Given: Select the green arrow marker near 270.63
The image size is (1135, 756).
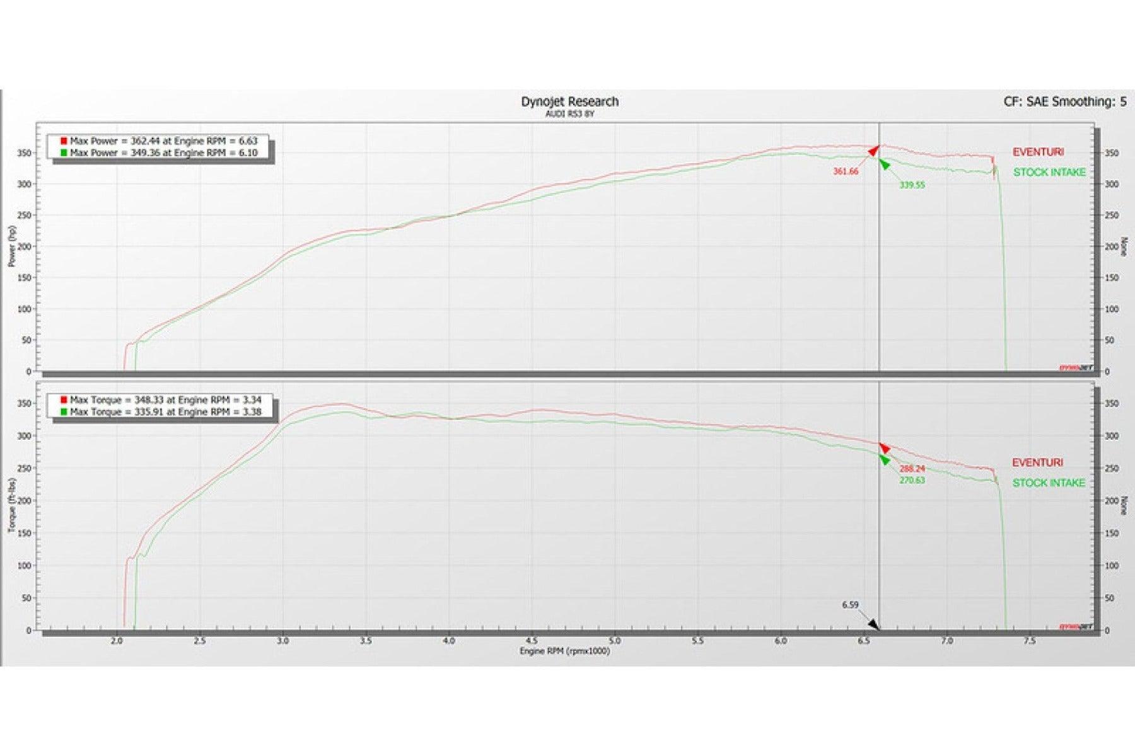Looking at the screenshot, I should point(885,460).
